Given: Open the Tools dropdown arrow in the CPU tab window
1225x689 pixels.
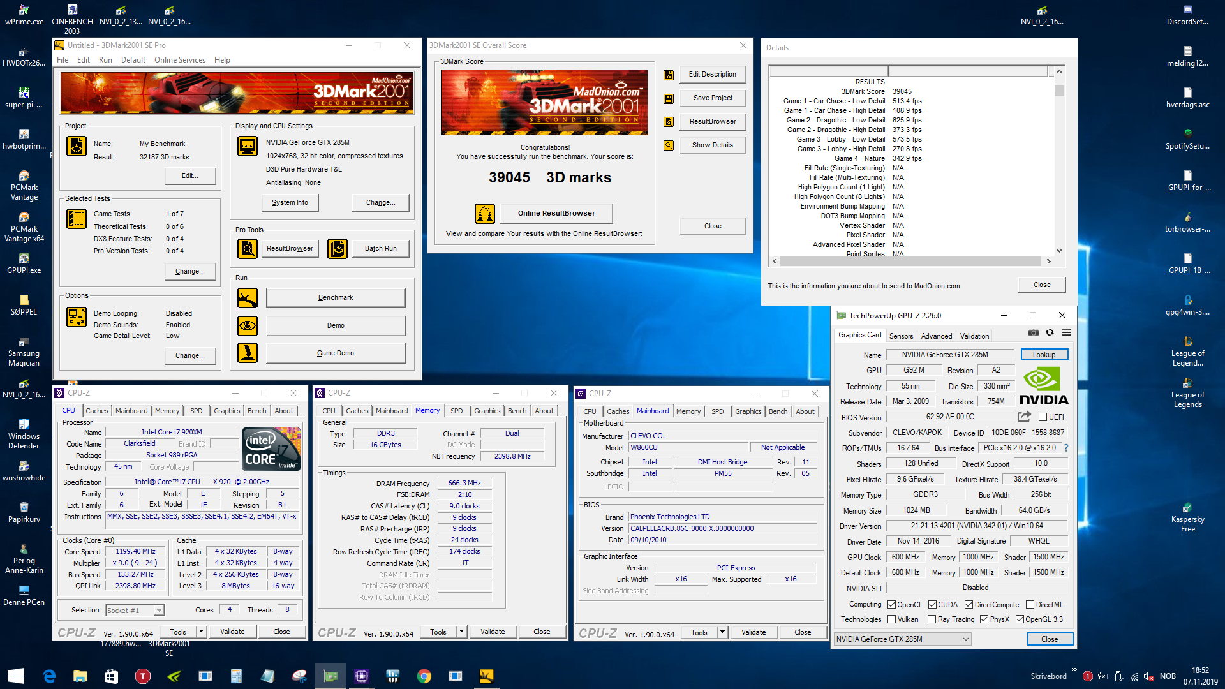Looking at the screenshot, I should pyautogui.click(x=201, y=632).
